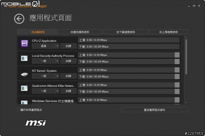Adjust Qualcomm Atheros upload limit handle
205x136 pixels.
tap(177, 85)
